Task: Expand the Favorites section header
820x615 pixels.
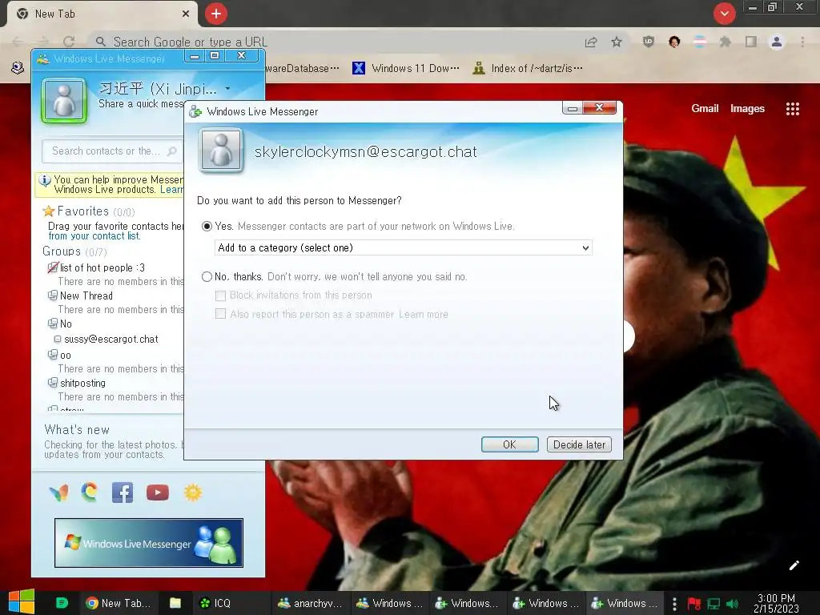Action: [88, 211]
